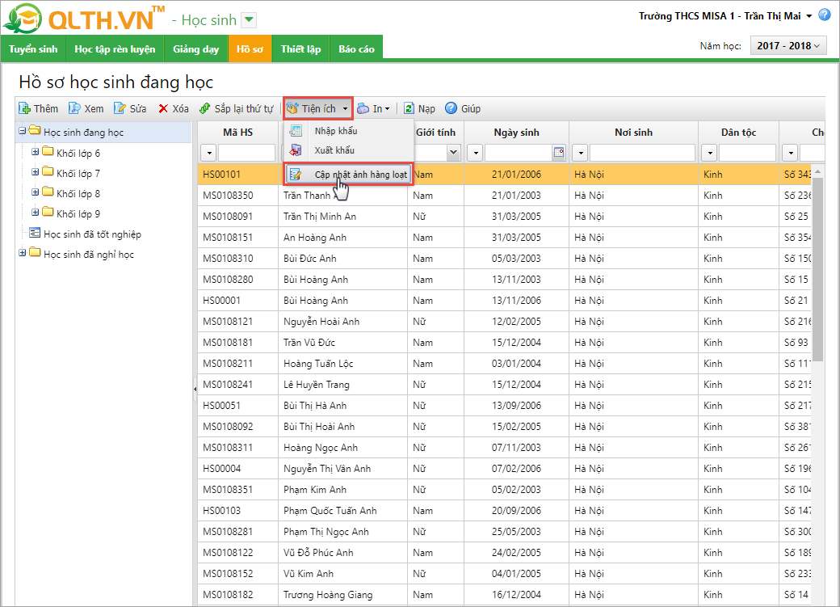Click the blue help icon beside user name
This screenshot has width=840, height=607.
pos(824,15)
